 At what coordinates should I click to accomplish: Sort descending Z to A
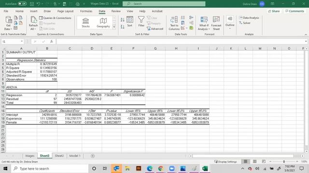[122, 27]
